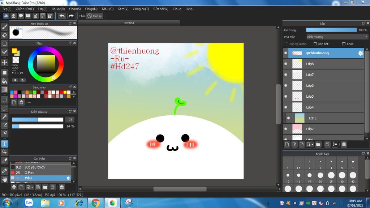Toggle visibility of Lớp6
370x208 pixels.
(x=286, y=86)
